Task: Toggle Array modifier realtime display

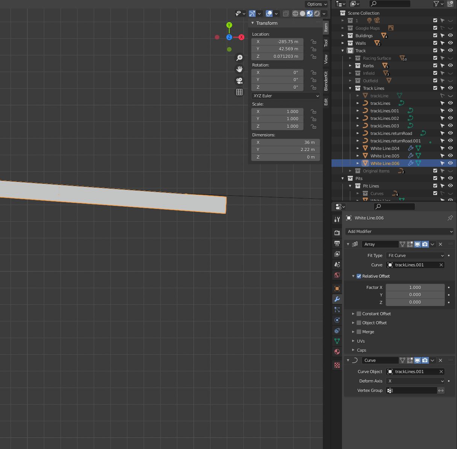Action: [x=418, y=244]
